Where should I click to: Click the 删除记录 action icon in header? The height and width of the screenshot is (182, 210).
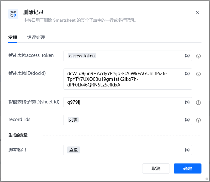(x=13, y=14)
